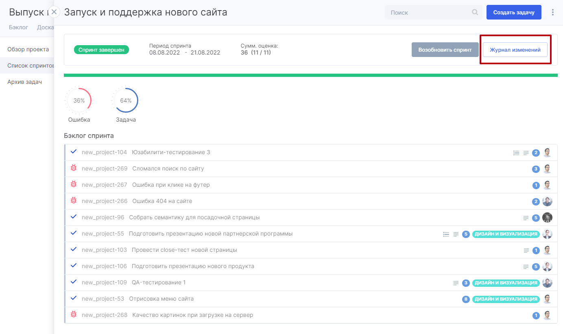Click the Спринт завершен status badge
The height and width of the screenshot is (334, 563).
[102, 50]
